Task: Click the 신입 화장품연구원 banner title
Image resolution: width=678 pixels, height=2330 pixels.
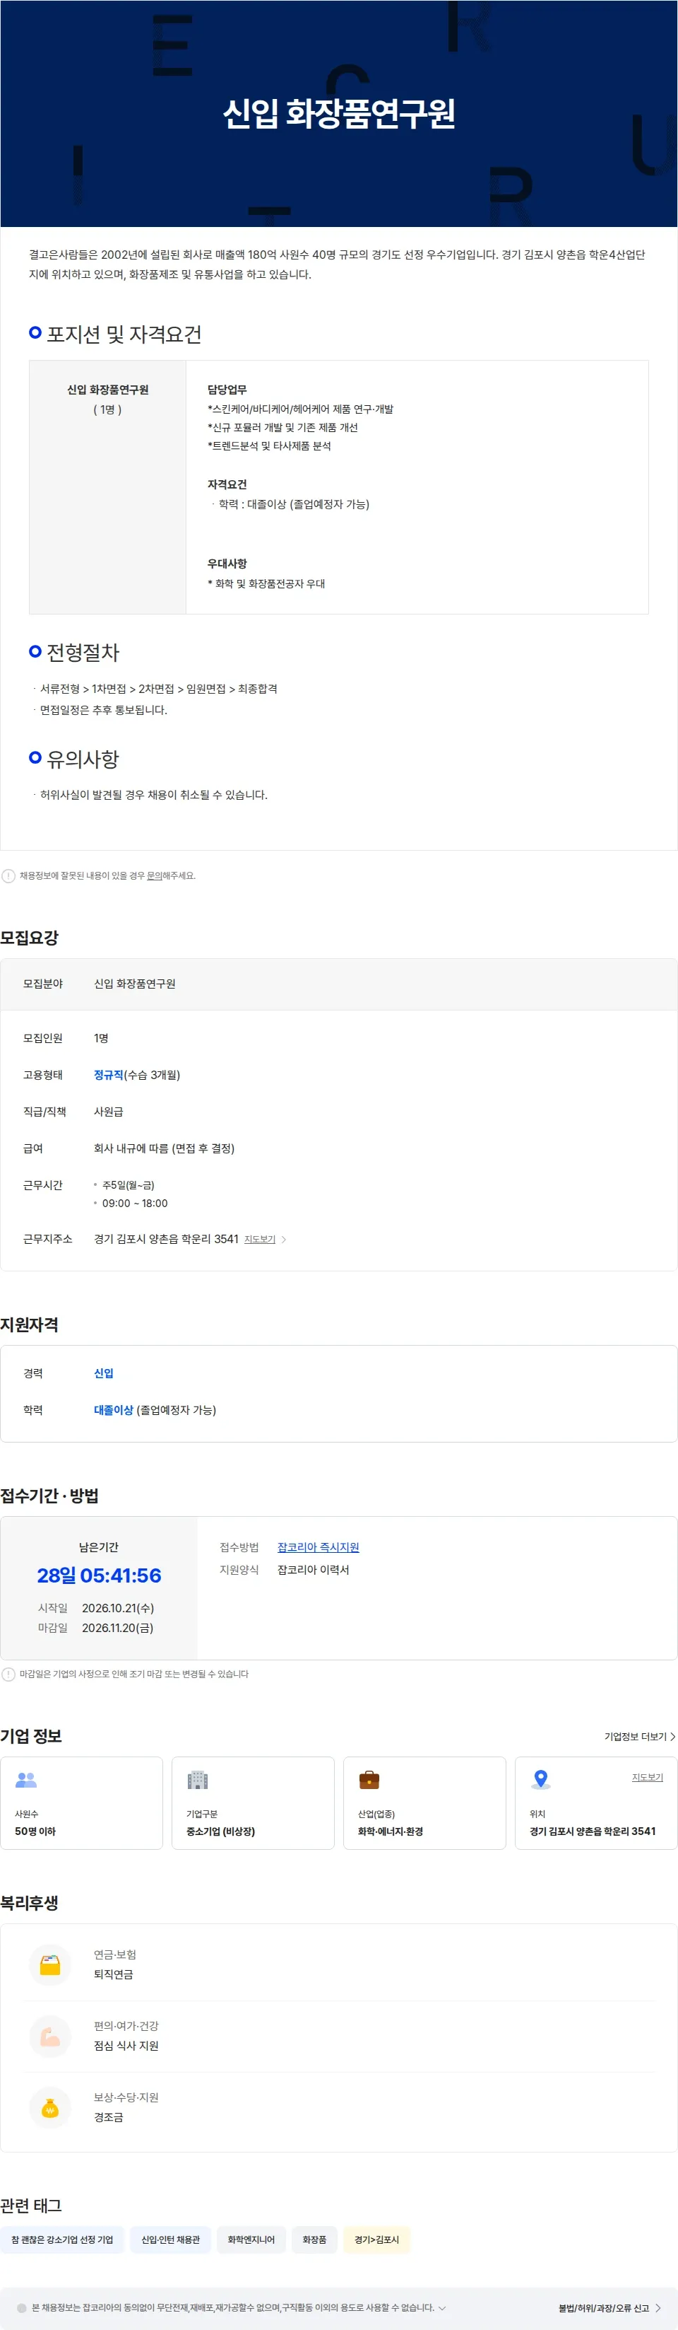Action: coord(338,113)
